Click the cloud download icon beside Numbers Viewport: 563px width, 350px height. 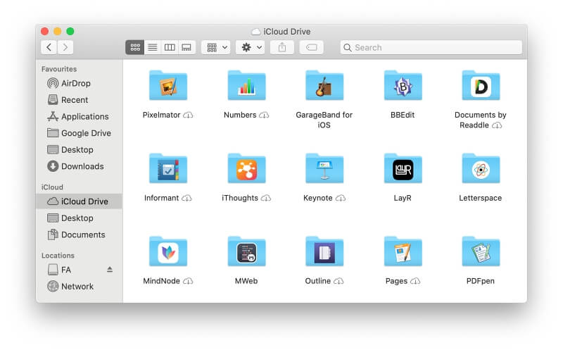click(264, 115)
